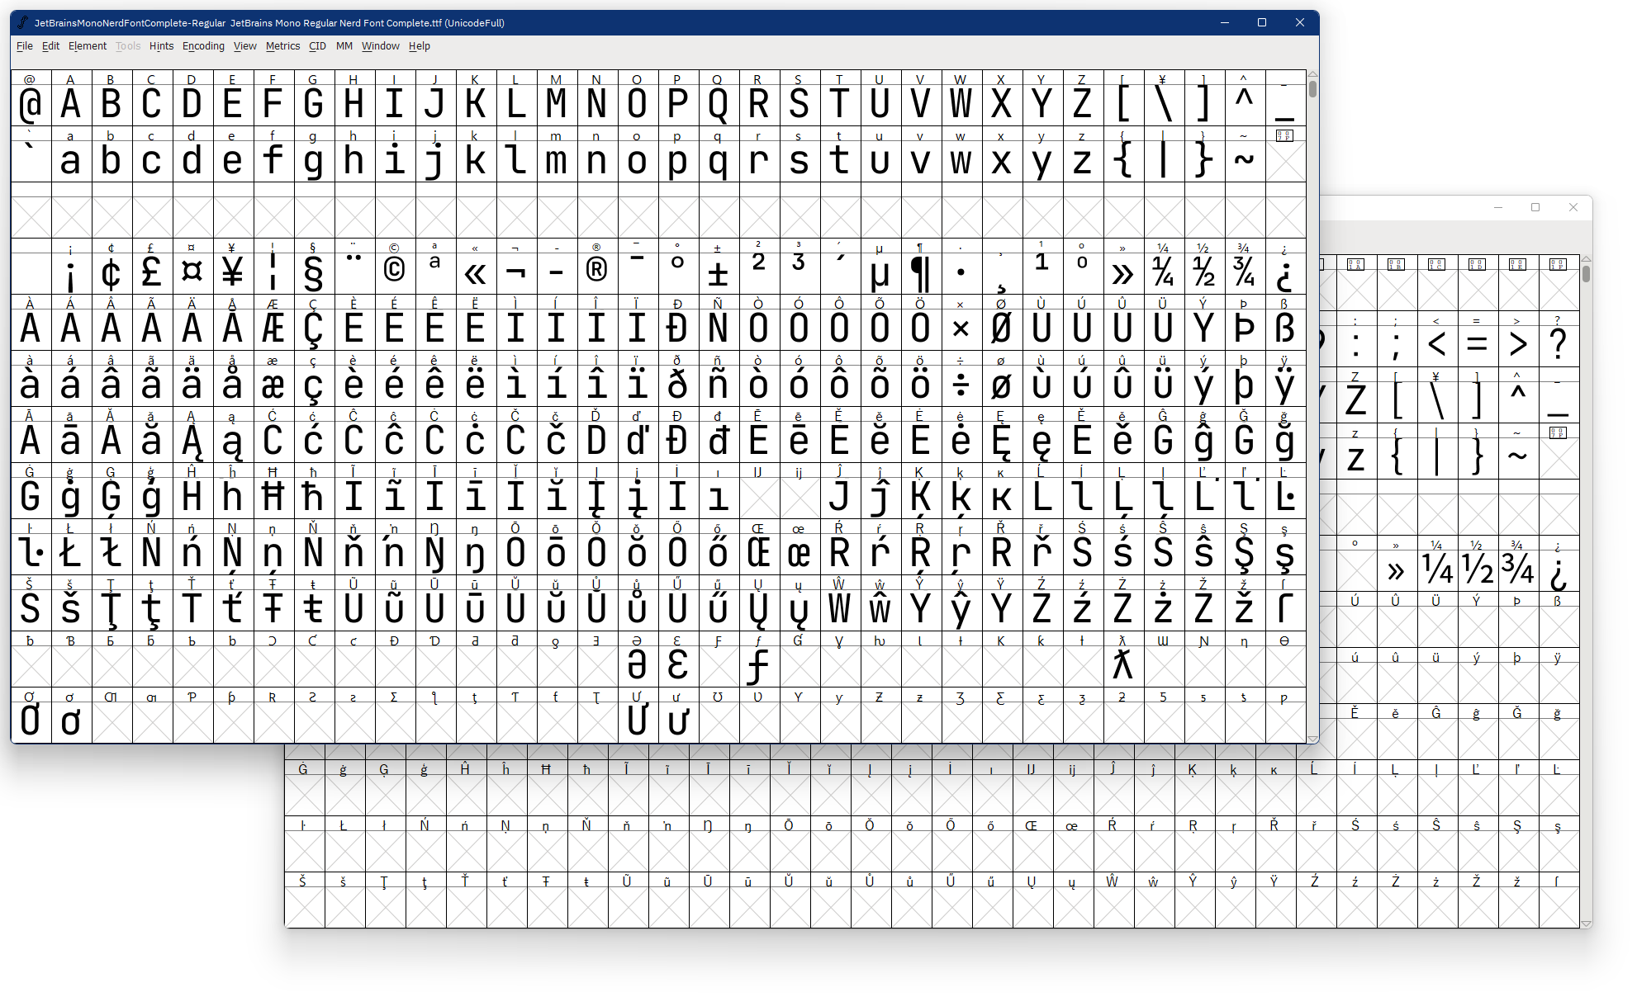Image resolution: width=1637 pixels, height=997 pixels.
Task: Click scroll-down arrow of front window scrollbar
Action: pyautogui.click(x=1312, y=739)
